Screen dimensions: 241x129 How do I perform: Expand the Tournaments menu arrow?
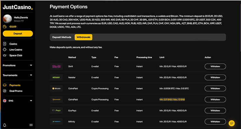click(31, 75)
